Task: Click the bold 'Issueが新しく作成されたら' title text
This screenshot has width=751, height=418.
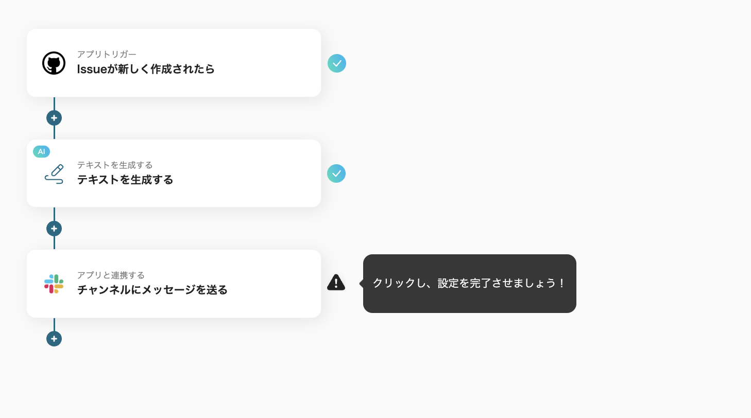Action: point(146,69)
